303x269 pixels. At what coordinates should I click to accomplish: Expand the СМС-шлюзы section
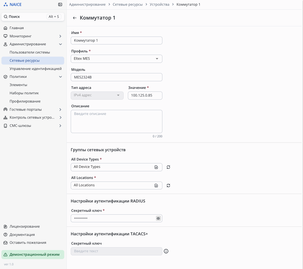pyautogui.click(x=60, y=126)
